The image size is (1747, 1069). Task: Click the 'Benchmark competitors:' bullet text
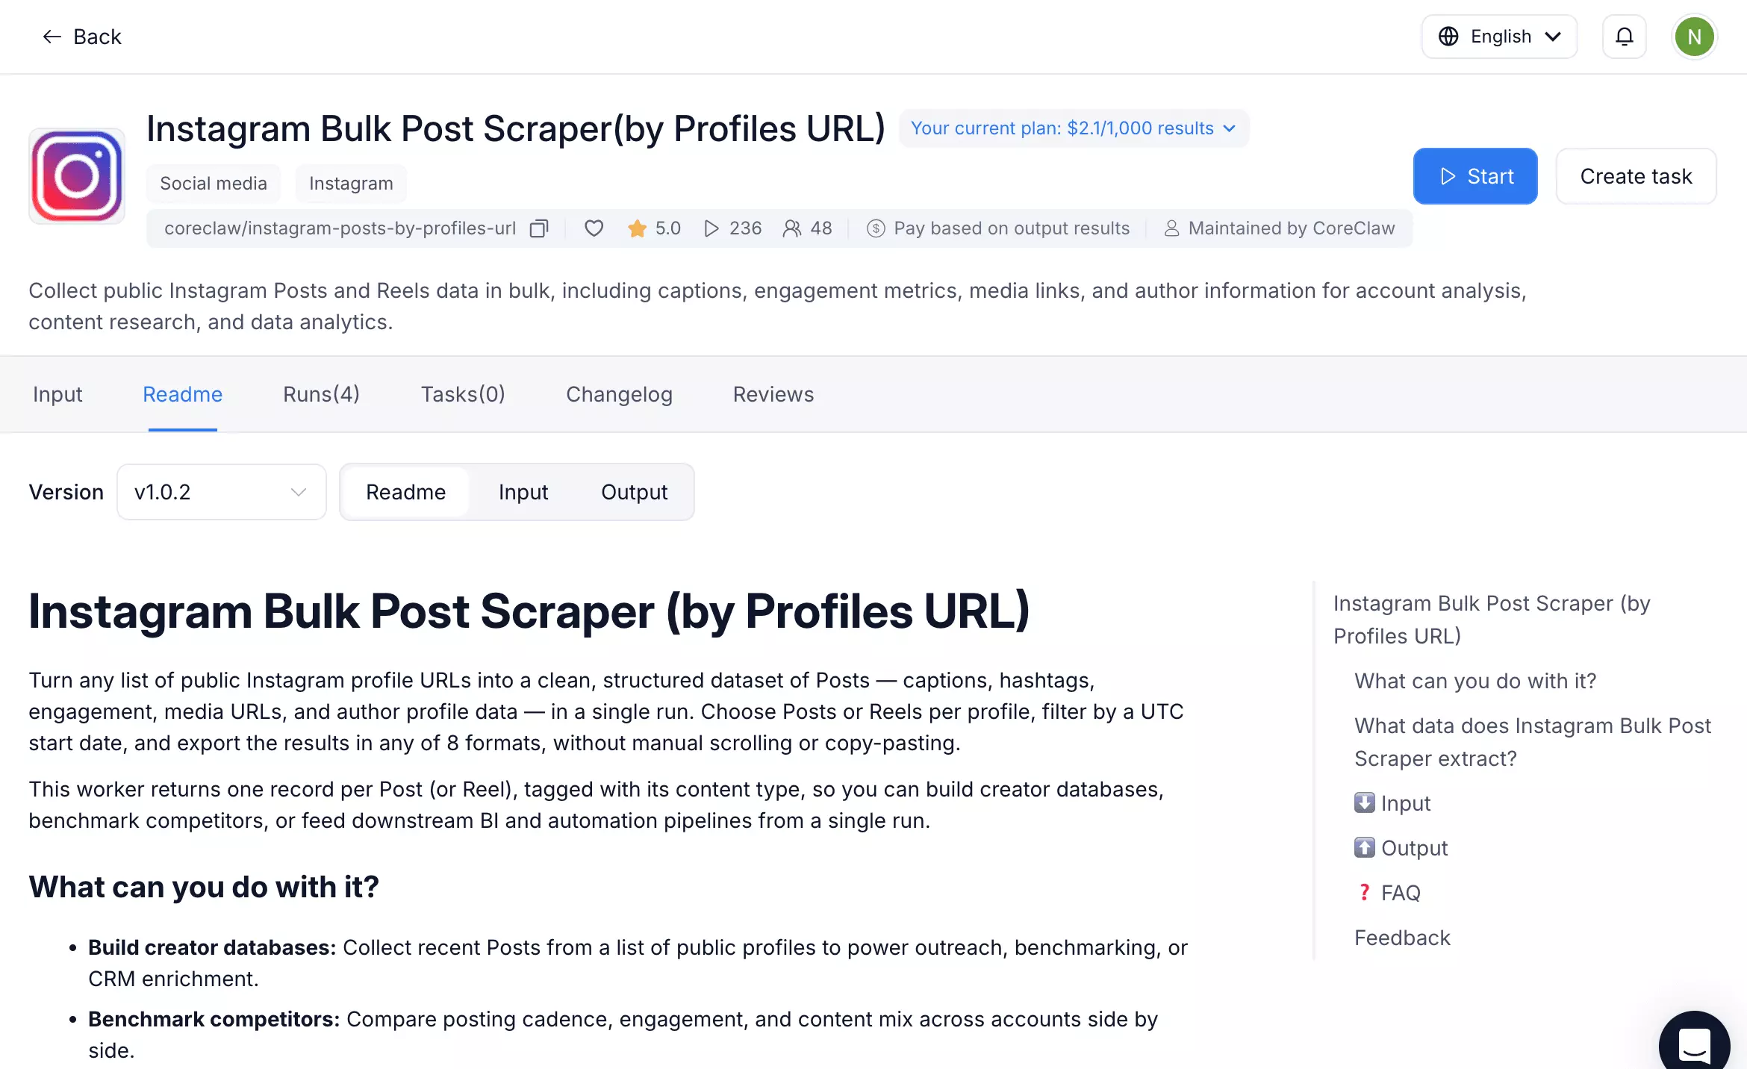(x=214, y=1019)
